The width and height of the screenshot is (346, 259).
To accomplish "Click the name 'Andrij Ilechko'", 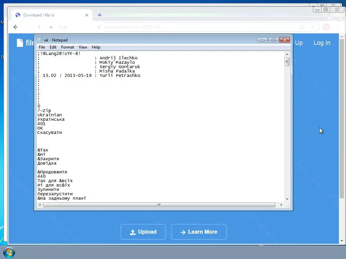I will pyautogui.click(x=119, y=58).
